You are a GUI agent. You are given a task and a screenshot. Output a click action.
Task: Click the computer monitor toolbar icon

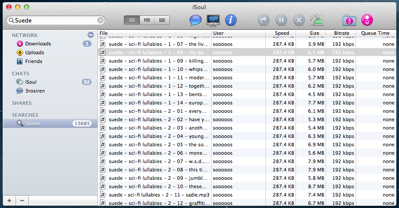[x=213, y=20]
